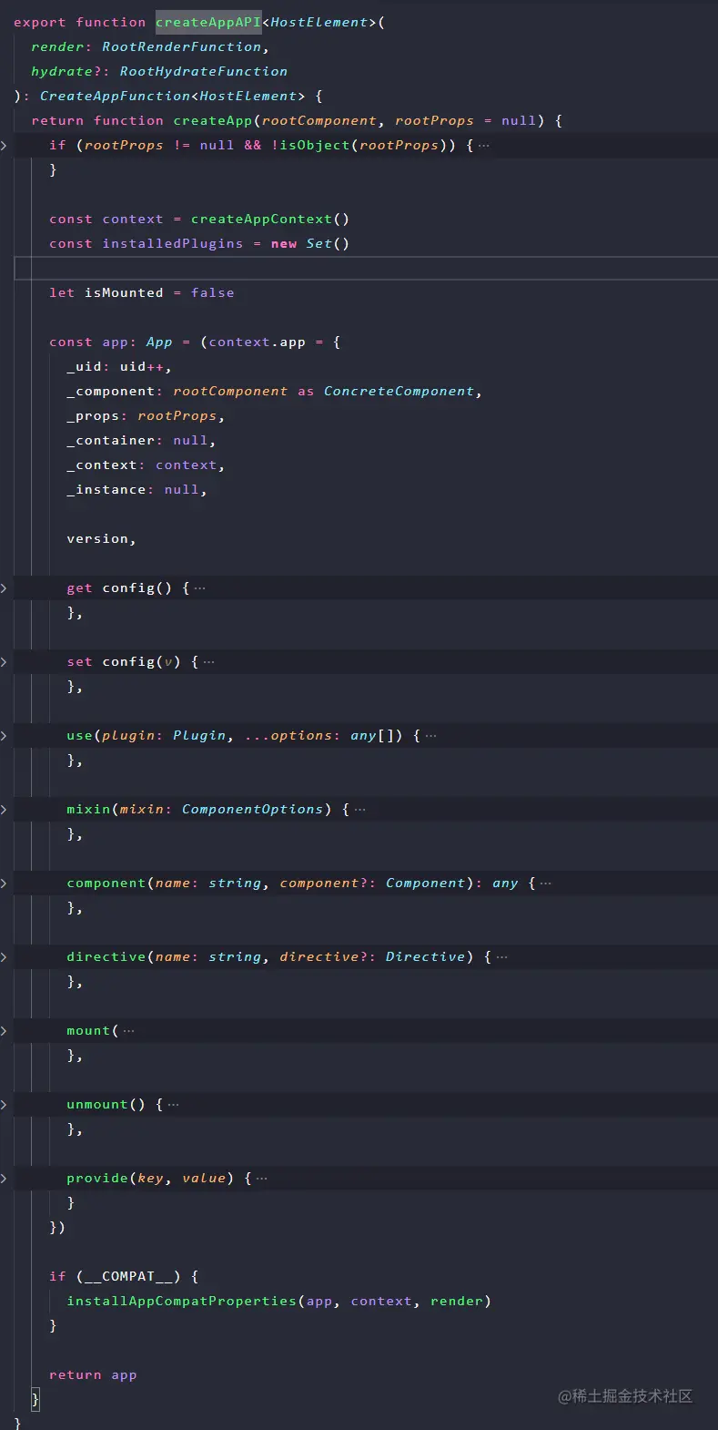Click the ellipsis after unmount()
The height and width of the screenshot is (1430, 718).
point(173,1105)
